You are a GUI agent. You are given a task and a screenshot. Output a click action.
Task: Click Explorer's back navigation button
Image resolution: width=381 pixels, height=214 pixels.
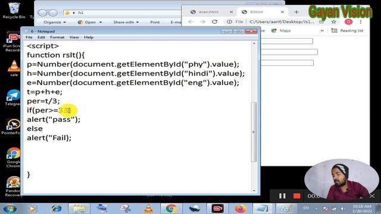tap(42, 12)
